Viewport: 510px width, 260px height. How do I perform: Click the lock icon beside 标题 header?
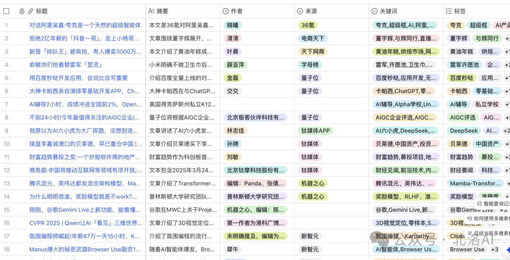tap(22, 11)
